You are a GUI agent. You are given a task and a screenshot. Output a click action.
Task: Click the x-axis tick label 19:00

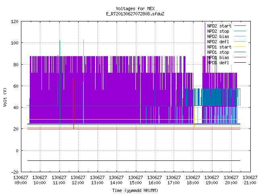(x=212, y=183)
